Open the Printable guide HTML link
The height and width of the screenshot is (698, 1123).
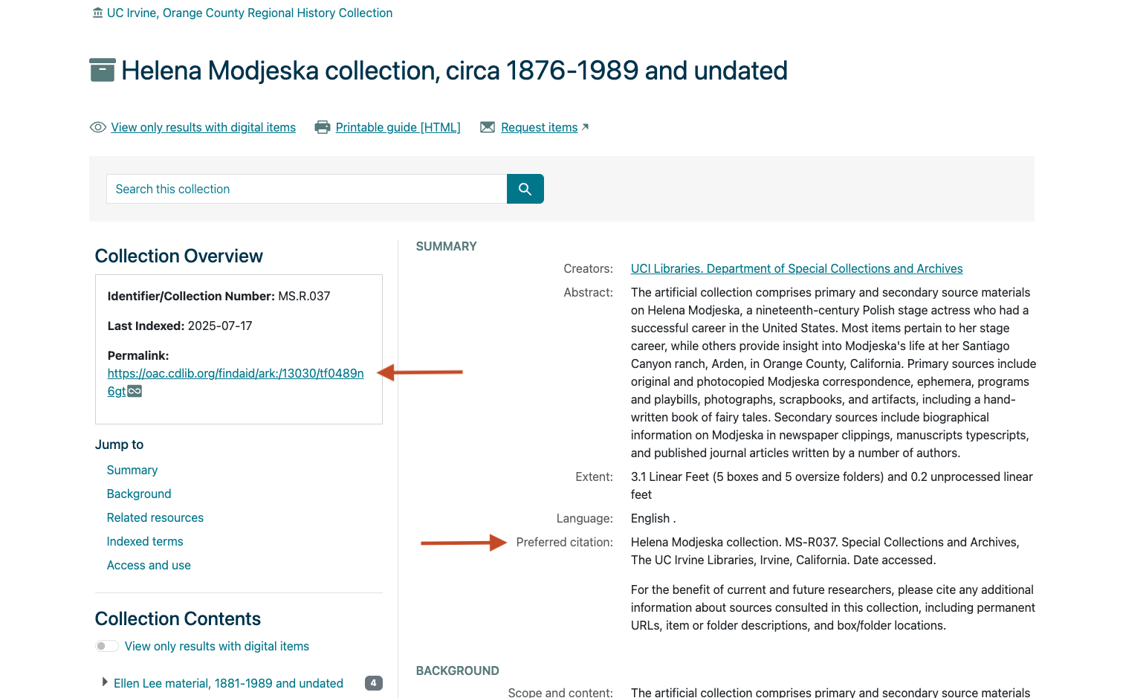398,126
